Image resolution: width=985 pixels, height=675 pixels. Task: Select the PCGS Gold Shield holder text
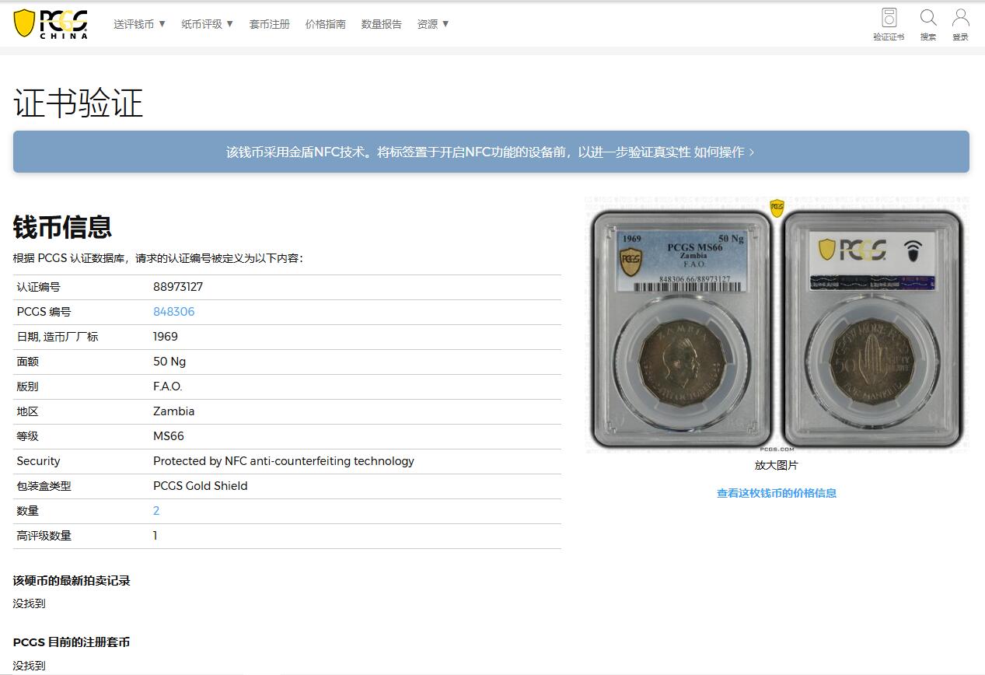[x=201, y=486]
